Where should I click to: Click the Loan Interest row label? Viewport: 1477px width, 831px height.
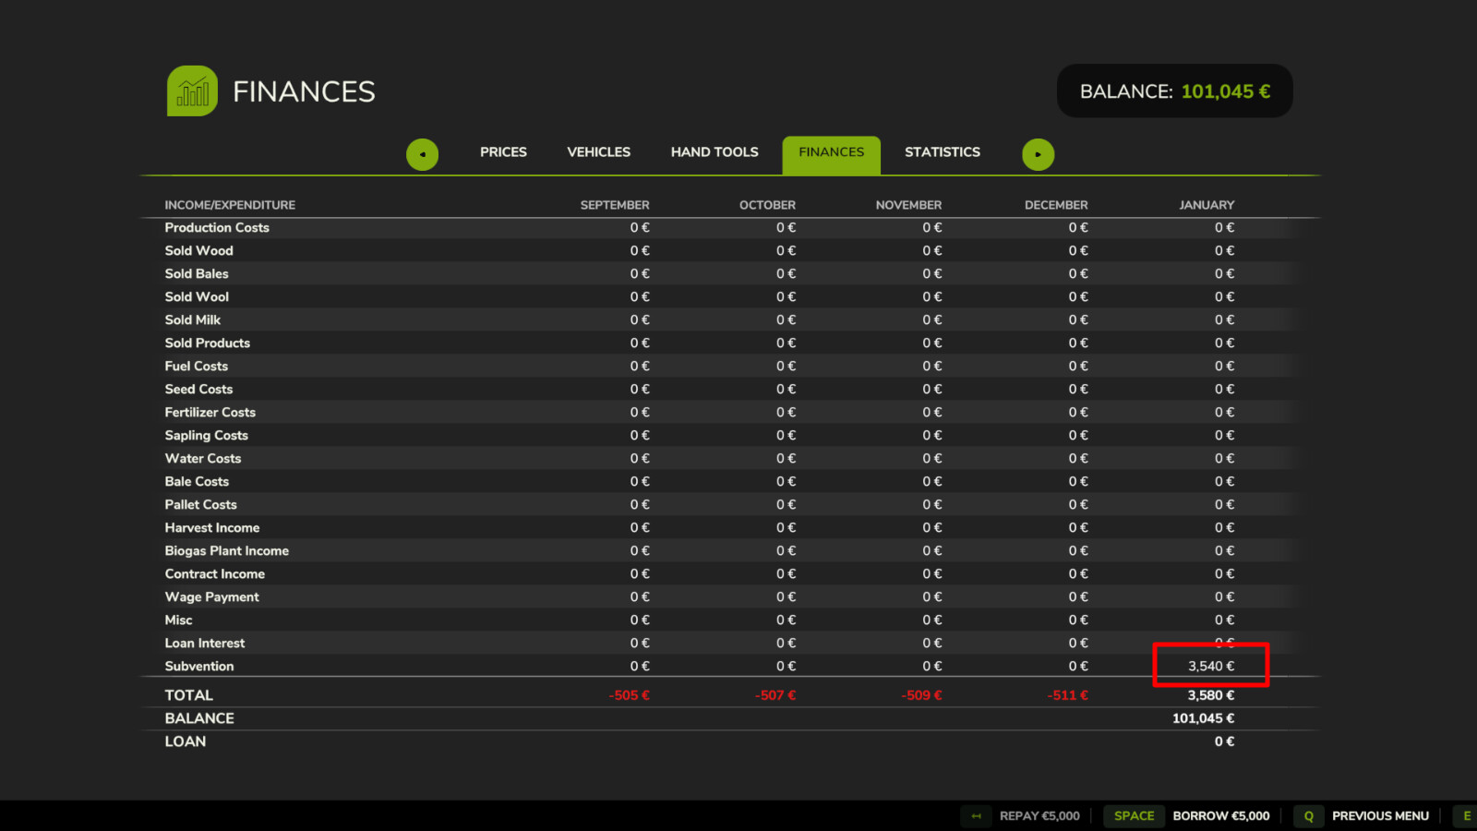(205, 644)
